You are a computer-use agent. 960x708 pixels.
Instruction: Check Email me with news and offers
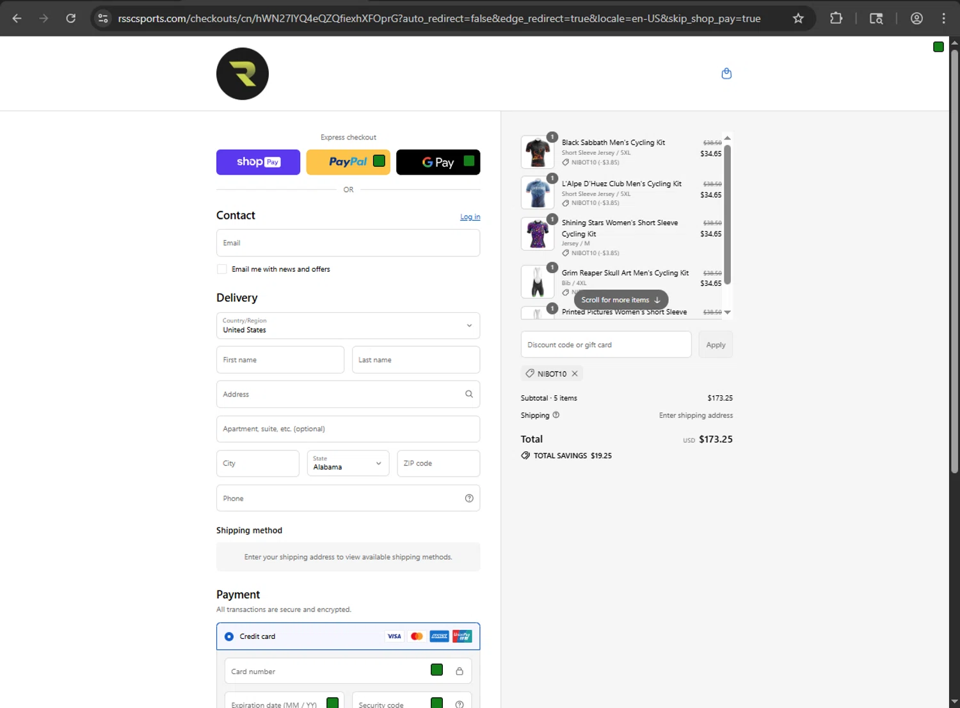(x=222, y=269)
